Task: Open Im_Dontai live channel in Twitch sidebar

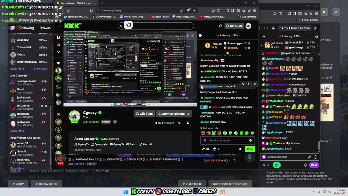Action: [x=30, y=108]
